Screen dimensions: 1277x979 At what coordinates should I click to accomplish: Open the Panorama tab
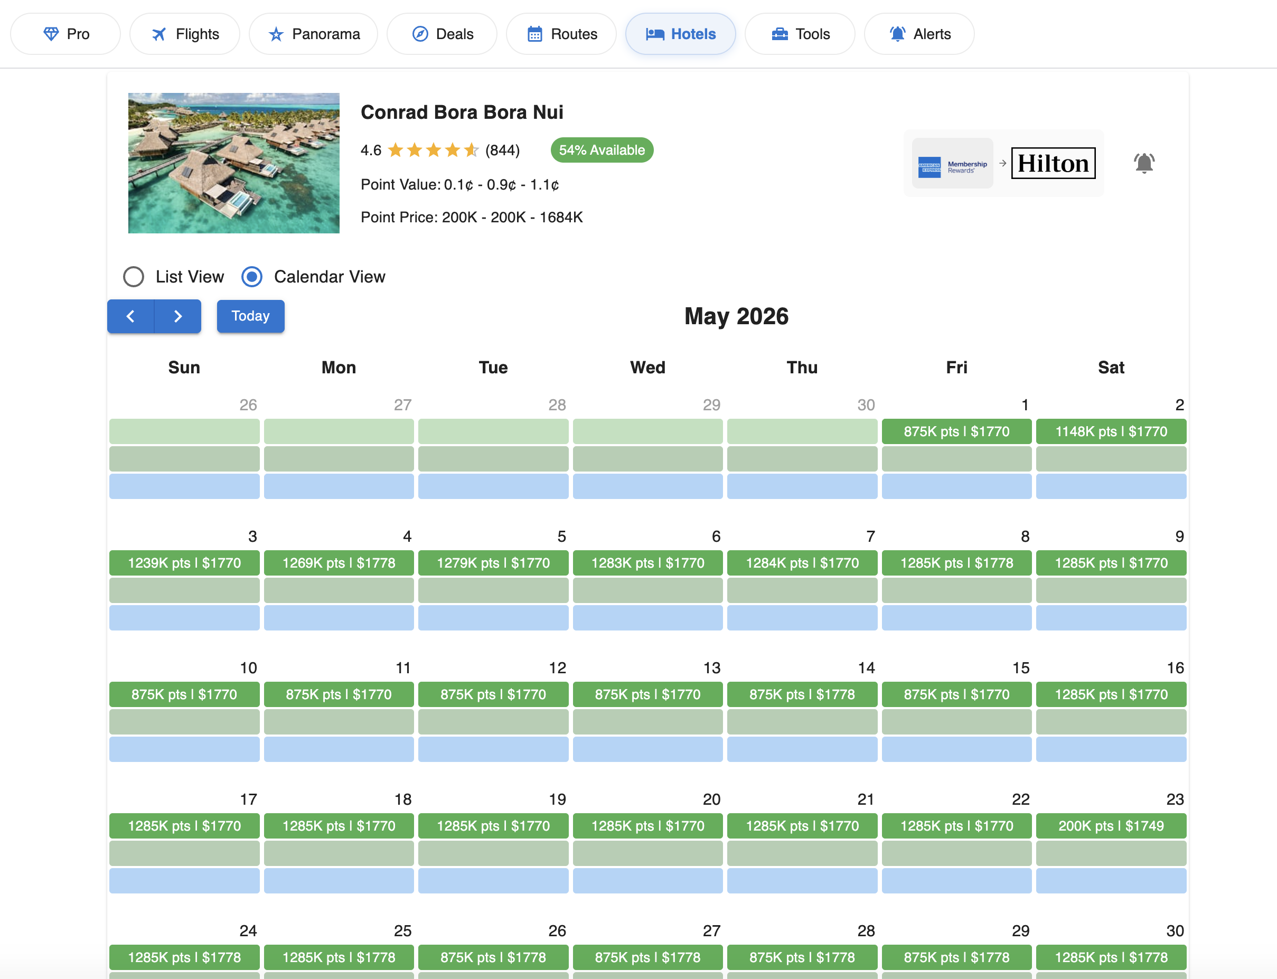coord(313,34)
